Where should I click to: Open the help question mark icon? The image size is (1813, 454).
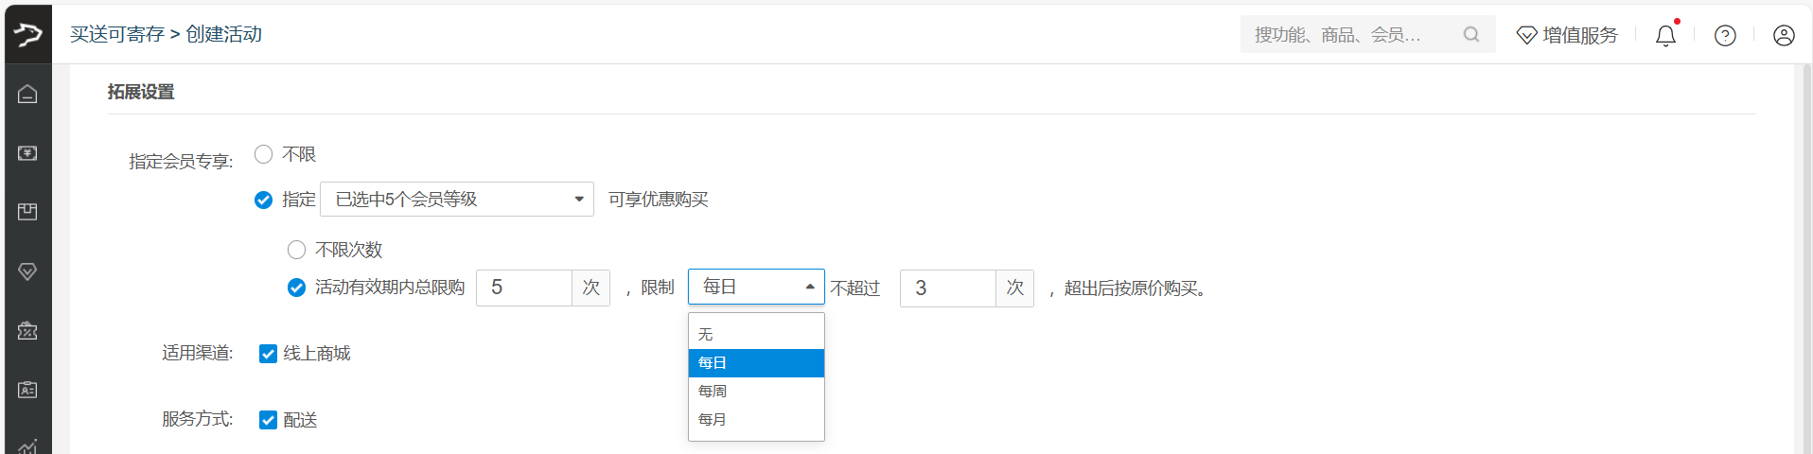(1725, 35)
